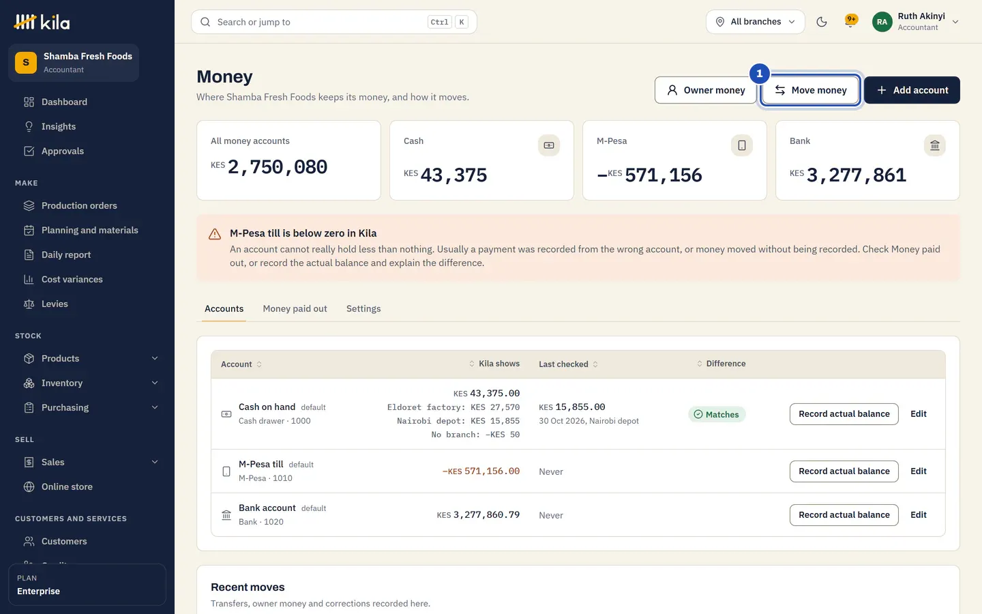This screenshot has width=982, height=614.
Task: Focus the Search or jump to field
Action: 334,22
